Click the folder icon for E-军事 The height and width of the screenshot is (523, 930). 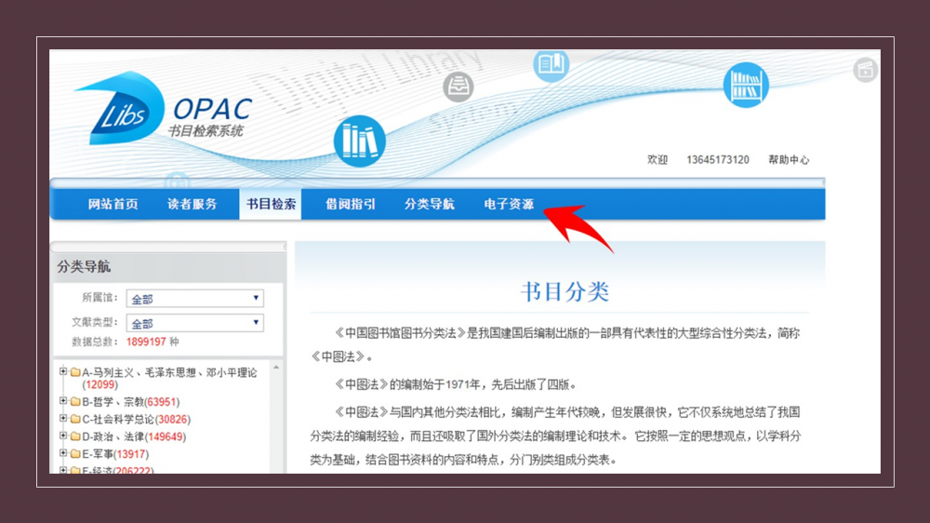(75, 454)
